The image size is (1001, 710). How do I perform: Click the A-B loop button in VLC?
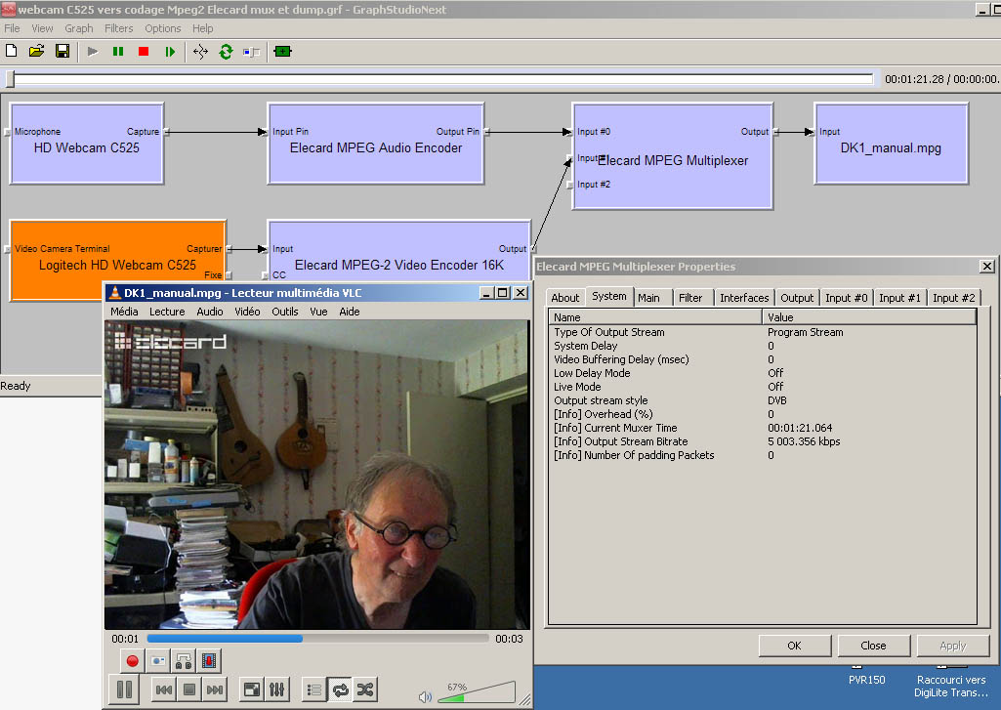(184, 661)
